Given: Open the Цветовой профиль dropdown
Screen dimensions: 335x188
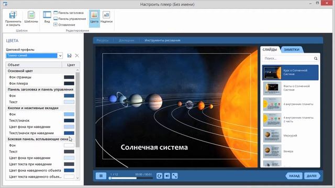Looking at the screenshot, I should (34, 56).
